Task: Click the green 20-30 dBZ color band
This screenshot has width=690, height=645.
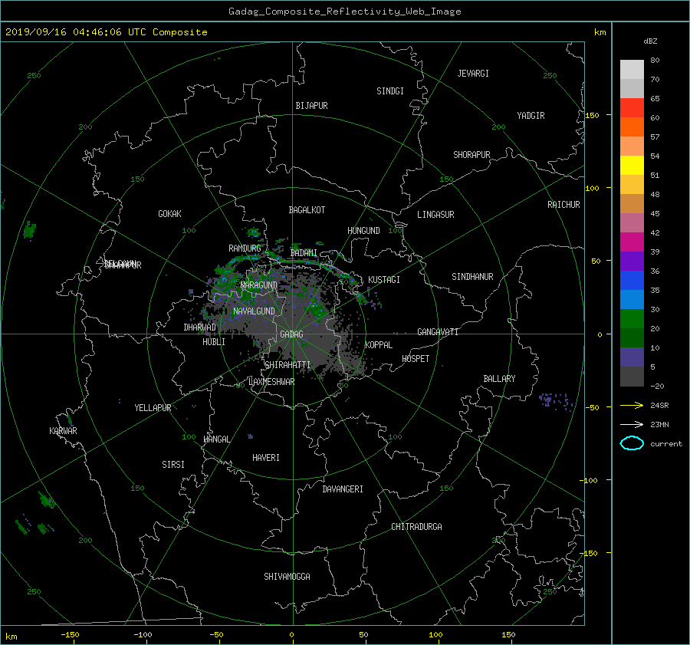Action: [x=632, y=319]
